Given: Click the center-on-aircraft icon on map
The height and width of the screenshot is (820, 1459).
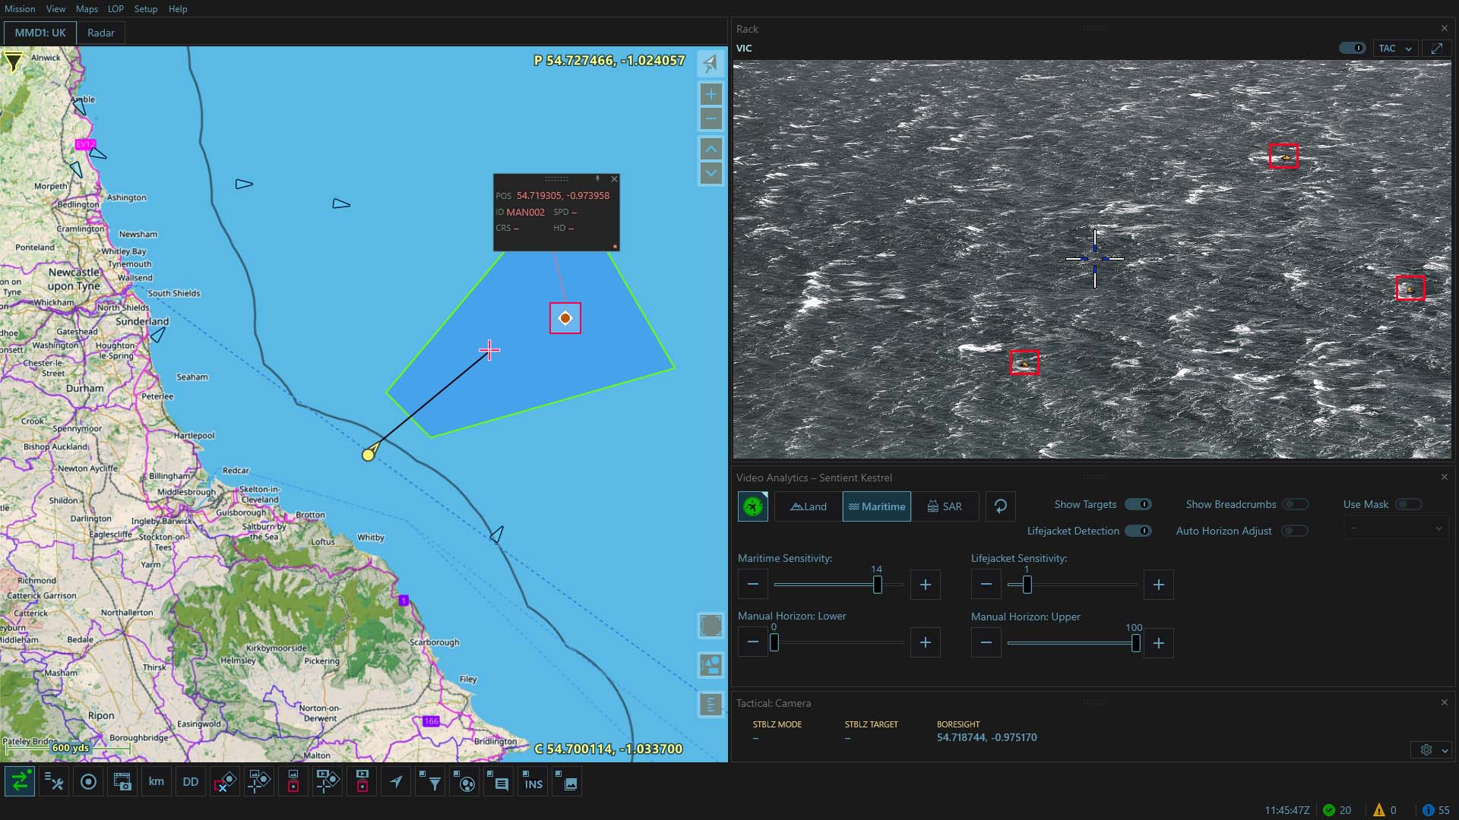Looking at the screenshot, I should click(711, 64).
